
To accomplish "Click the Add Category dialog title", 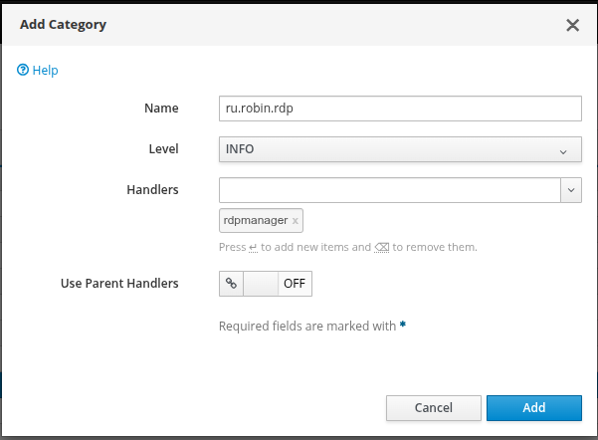I will click(63, 25).
